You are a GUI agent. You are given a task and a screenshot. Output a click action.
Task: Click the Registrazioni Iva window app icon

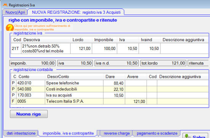click(x=5, y=5)
